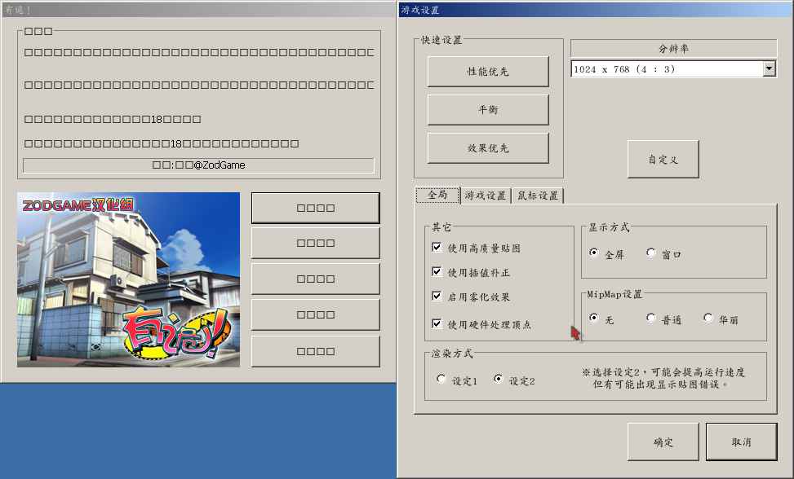Disable the 启用雾化效果 checkbox
794x479 pixels.
tap(437, 296)
